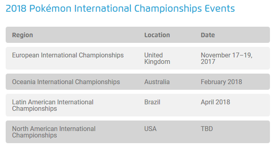274x148 pixels.
Task: Select the Region column header
Action: [22, 35]
